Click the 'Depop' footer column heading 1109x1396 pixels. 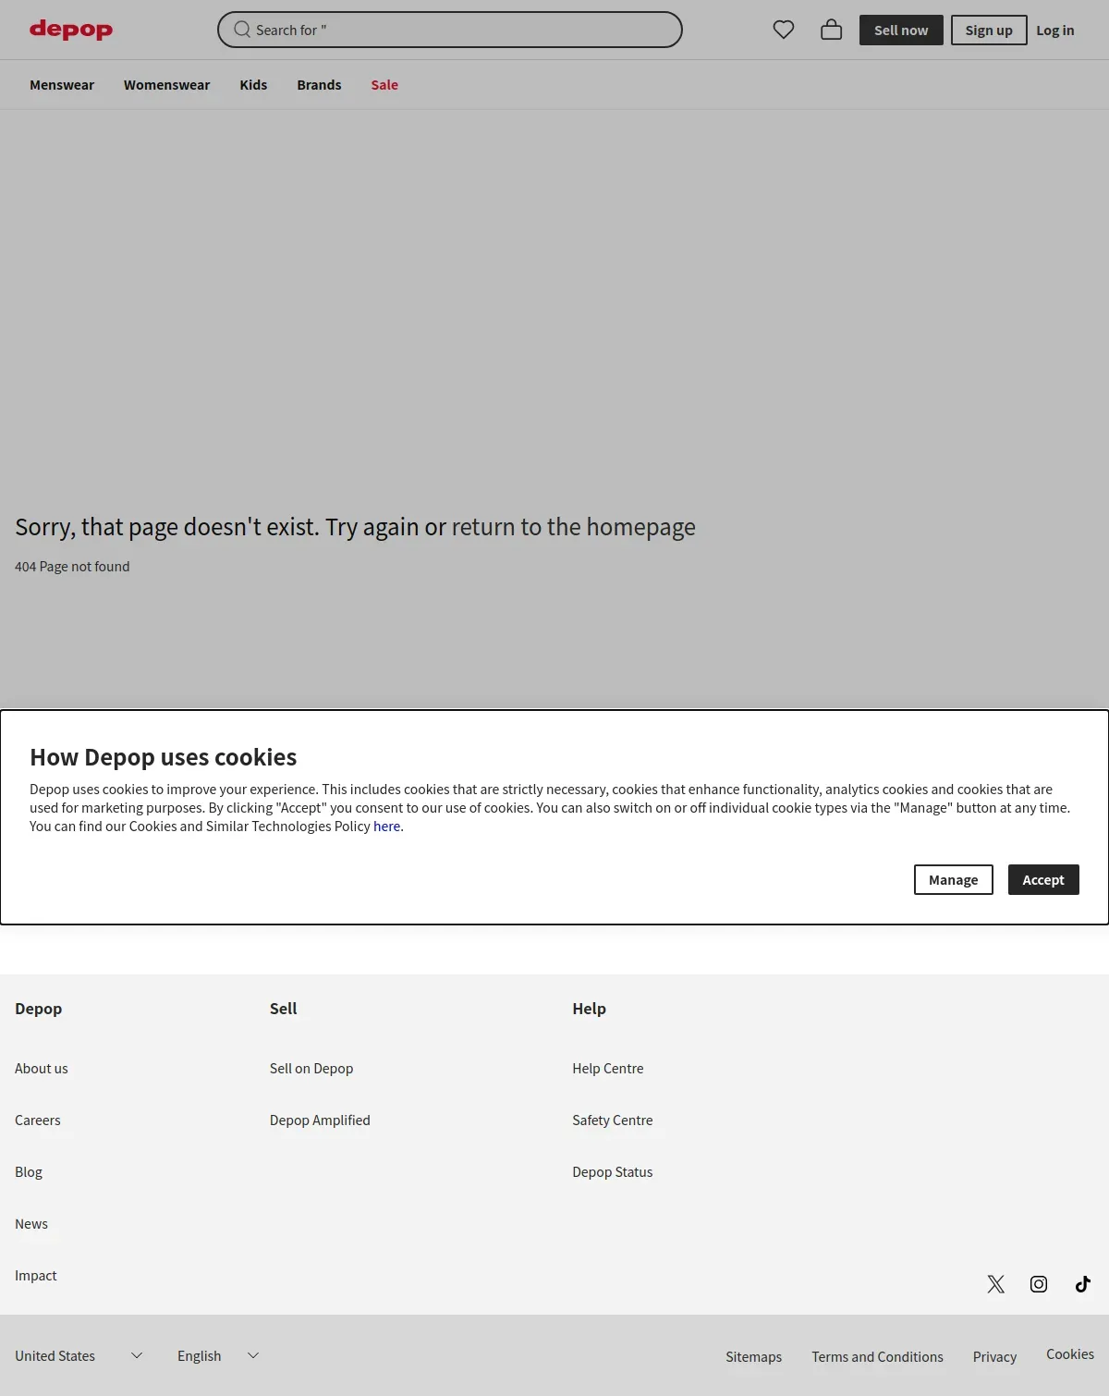click(x=38, y=1009)
